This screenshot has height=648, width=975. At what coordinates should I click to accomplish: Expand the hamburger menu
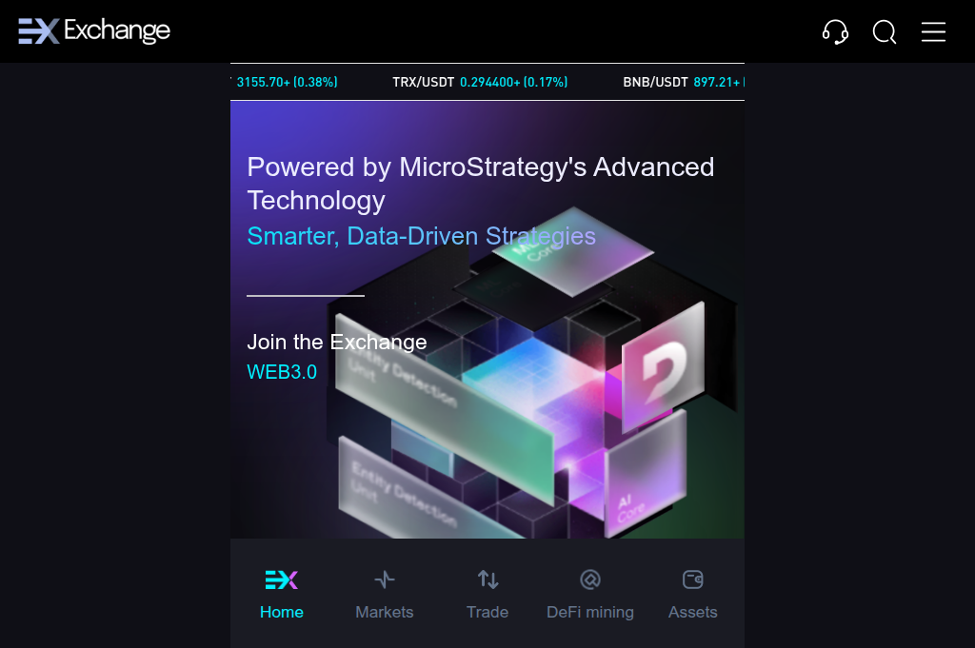(933, 31)
